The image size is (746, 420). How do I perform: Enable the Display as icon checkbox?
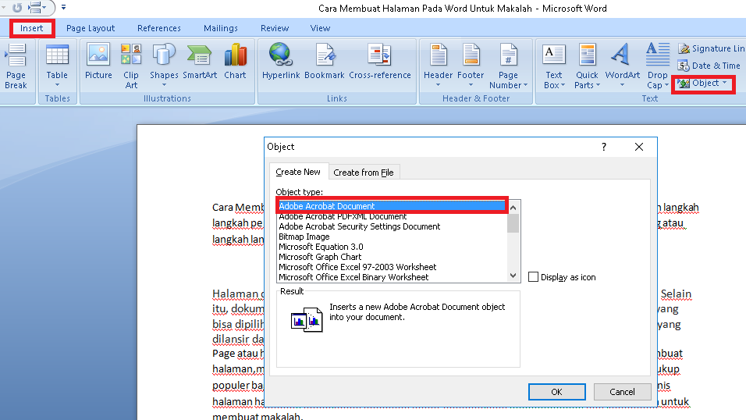(x=534, y=277)
